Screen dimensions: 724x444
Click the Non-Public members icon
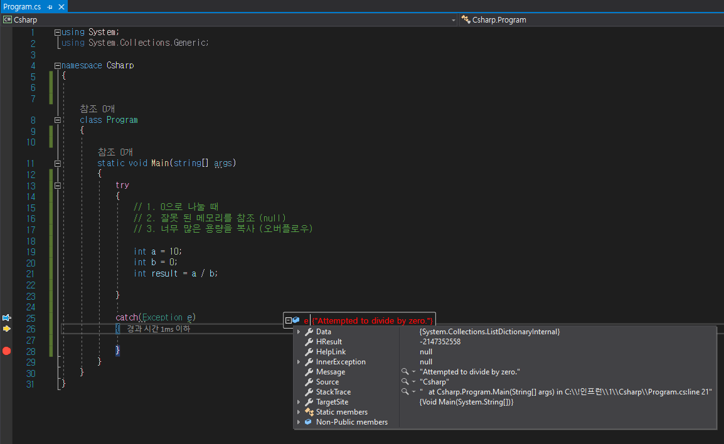click(309, 422)
